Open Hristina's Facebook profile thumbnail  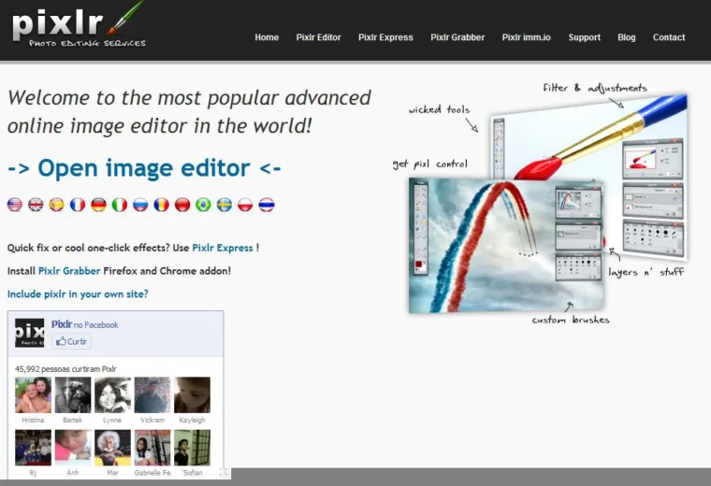[33, 395]
